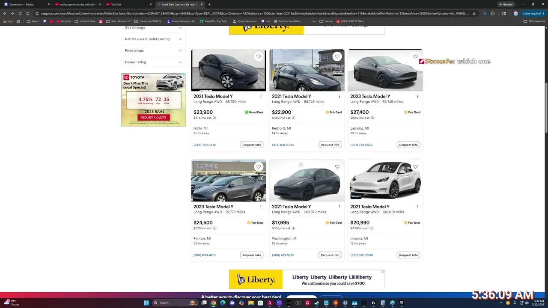Open the bottom Liberty insurance banner ad
The image size is (548, 308).
click(x=307, y=279)
